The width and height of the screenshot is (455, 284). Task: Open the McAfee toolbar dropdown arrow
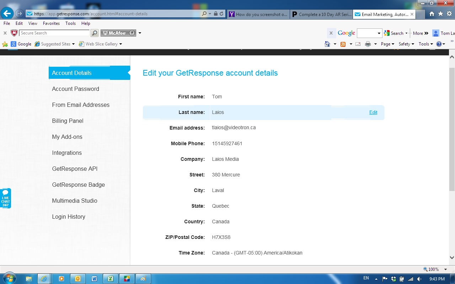point(140,33)
